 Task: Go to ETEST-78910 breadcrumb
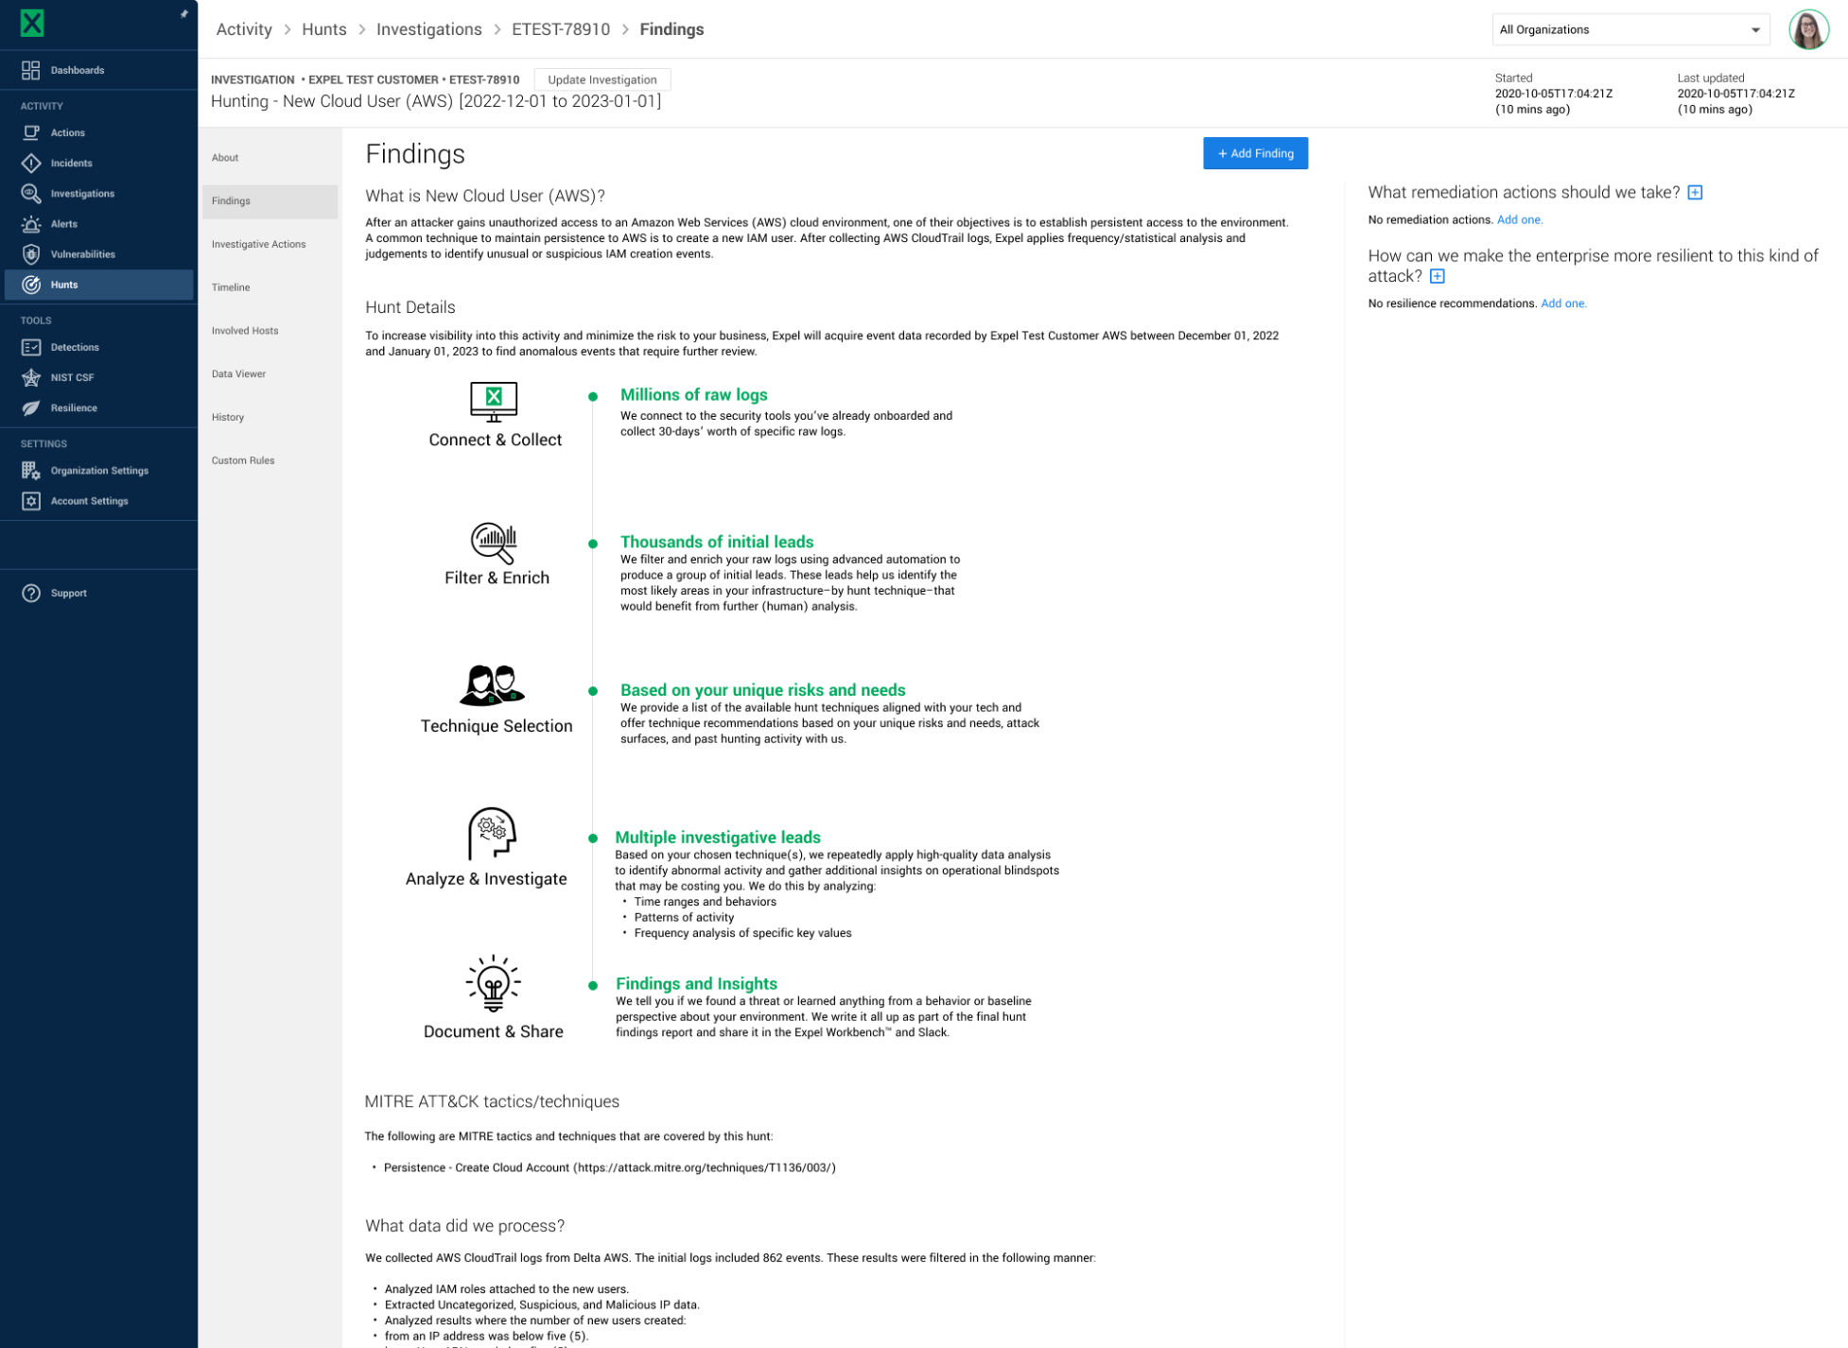(x=561, y=29)
